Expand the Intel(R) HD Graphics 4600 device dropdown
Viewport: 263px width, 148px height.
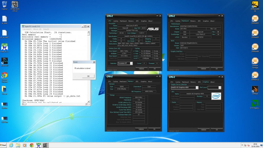pos(197,87)
